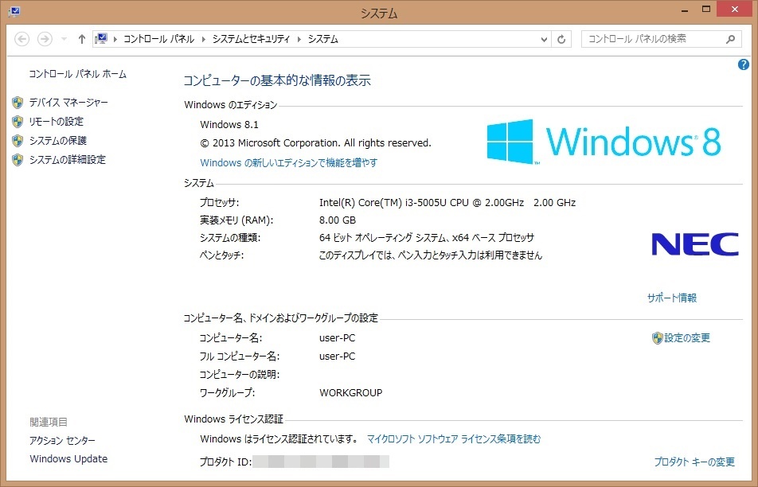
Task: Expand the address bar history dropdown
Action: point(544,40)
